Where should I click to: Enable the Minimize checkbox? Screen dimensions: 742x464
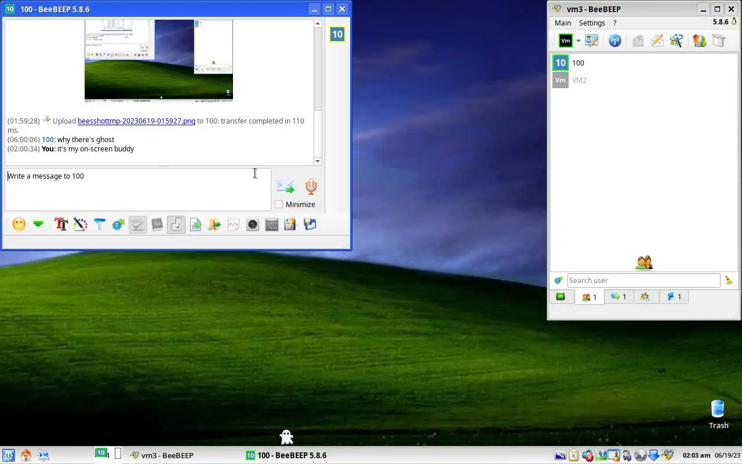(279, 204)
